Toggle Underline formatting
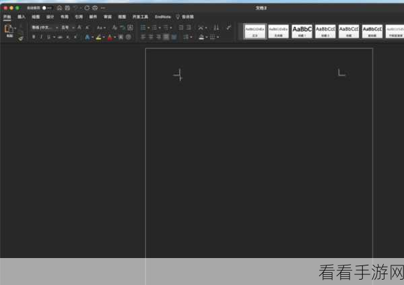 48,37
